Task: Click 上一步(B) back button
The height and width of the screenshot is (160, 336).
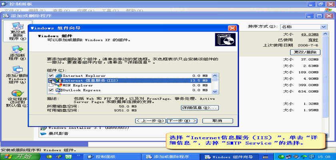Action: (x=151, y=121)
